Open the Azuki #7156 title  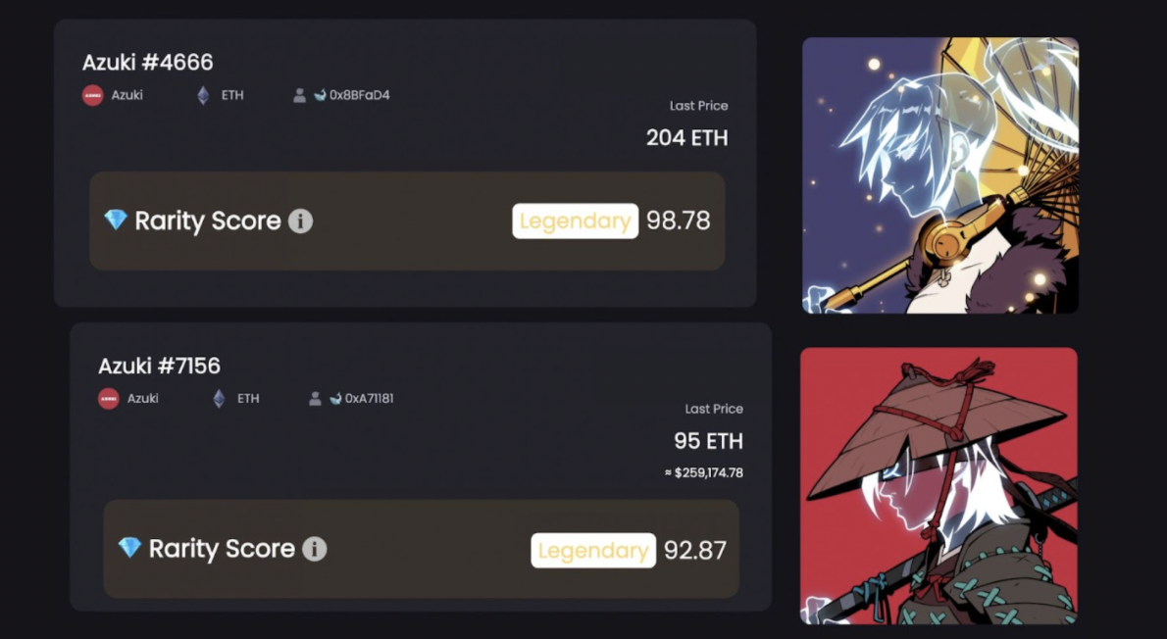tap(159, 366)
